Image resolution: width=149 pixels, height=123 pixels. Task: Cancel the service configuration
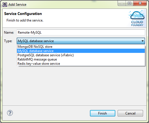click(x=130, y=113)
